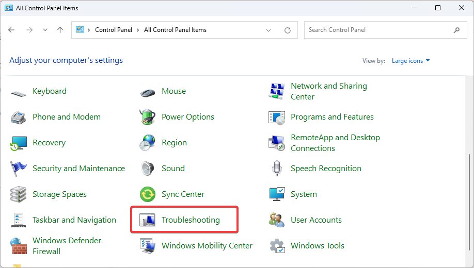Click the Phone and Modem icon
The image size is (474, 268).
point(19,117)
